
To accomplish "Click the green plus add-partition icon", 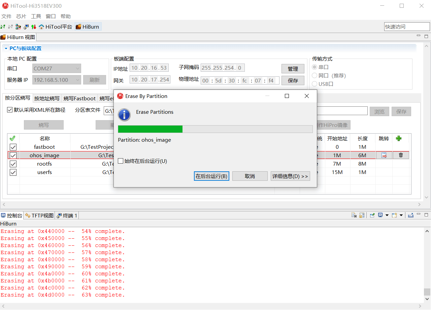I will [x=399, y=138].
